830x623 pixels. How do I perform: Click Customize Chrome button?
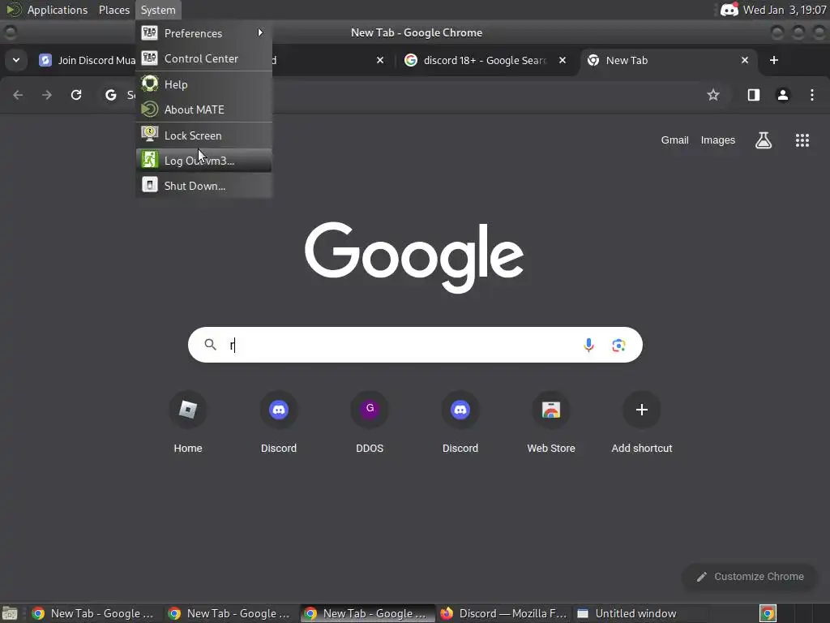pyautogui.click(x=750, y=577)
